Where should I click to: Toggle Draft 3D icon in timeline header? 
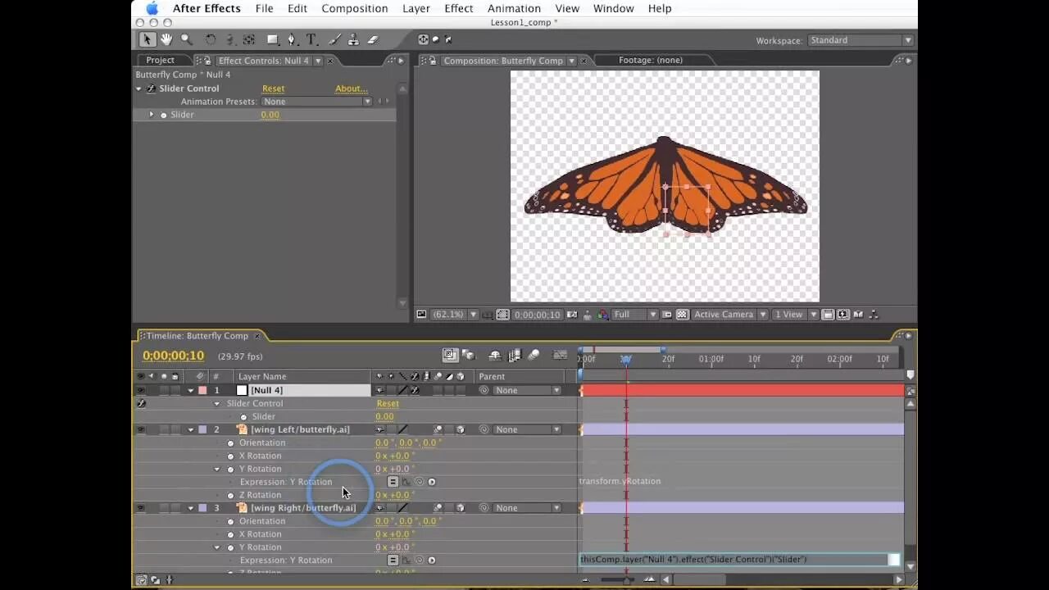(469, 355)
